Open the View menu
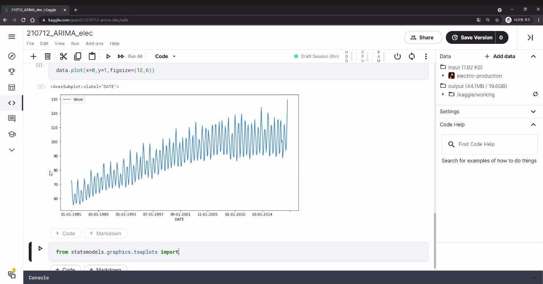 (60, 43)
